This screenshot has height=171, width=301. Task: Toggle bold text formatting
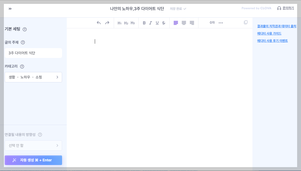[144, 23]
